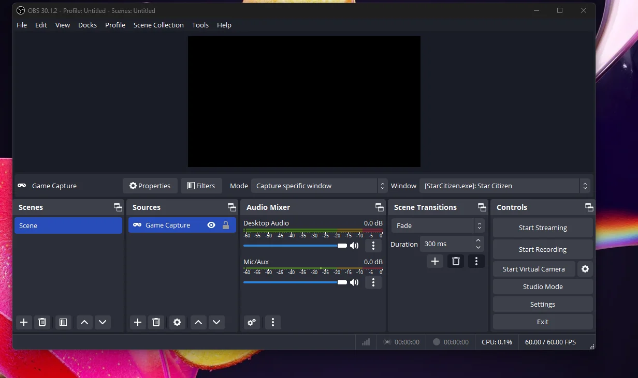Open Filters for Game Capture source
Image resolution: width=638 pixels, height=378 pixels.
[201, 186]
